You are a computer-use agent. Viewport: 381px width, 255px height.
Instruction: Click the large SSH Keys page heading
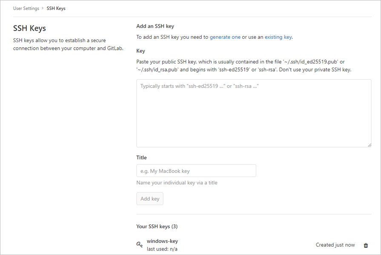coord(29,28)
